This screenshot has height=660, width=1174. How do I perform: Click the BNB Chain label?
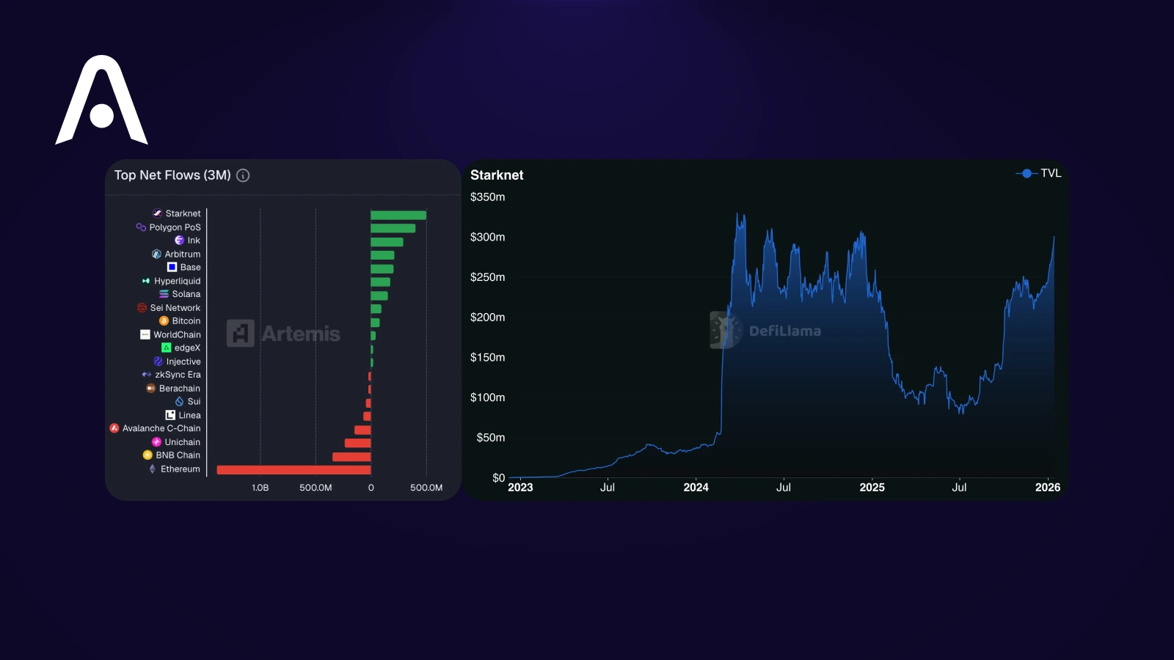click(178, 455)
